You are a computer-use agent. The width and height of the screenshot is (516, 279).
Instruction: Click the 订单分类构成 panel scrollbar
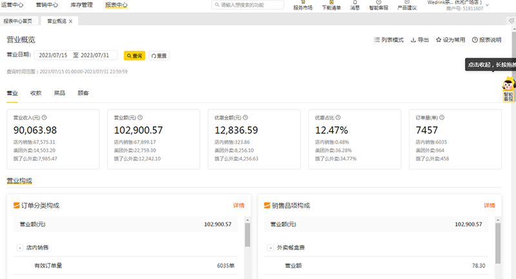pos(248,235)
